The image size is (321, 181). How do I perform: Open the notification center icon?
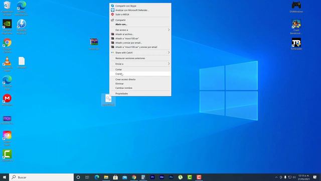tap(315, 177)
